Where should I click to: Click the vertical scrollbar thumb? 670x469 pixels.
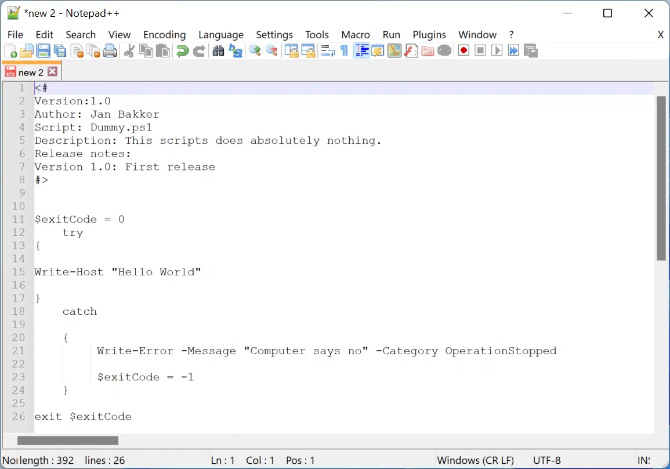point(661,178)
